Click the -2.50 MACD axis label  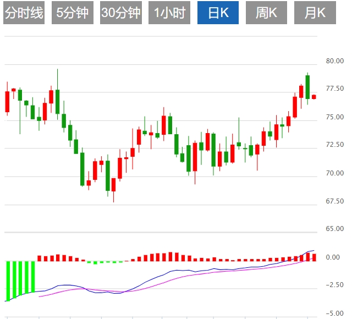point(333,285)
